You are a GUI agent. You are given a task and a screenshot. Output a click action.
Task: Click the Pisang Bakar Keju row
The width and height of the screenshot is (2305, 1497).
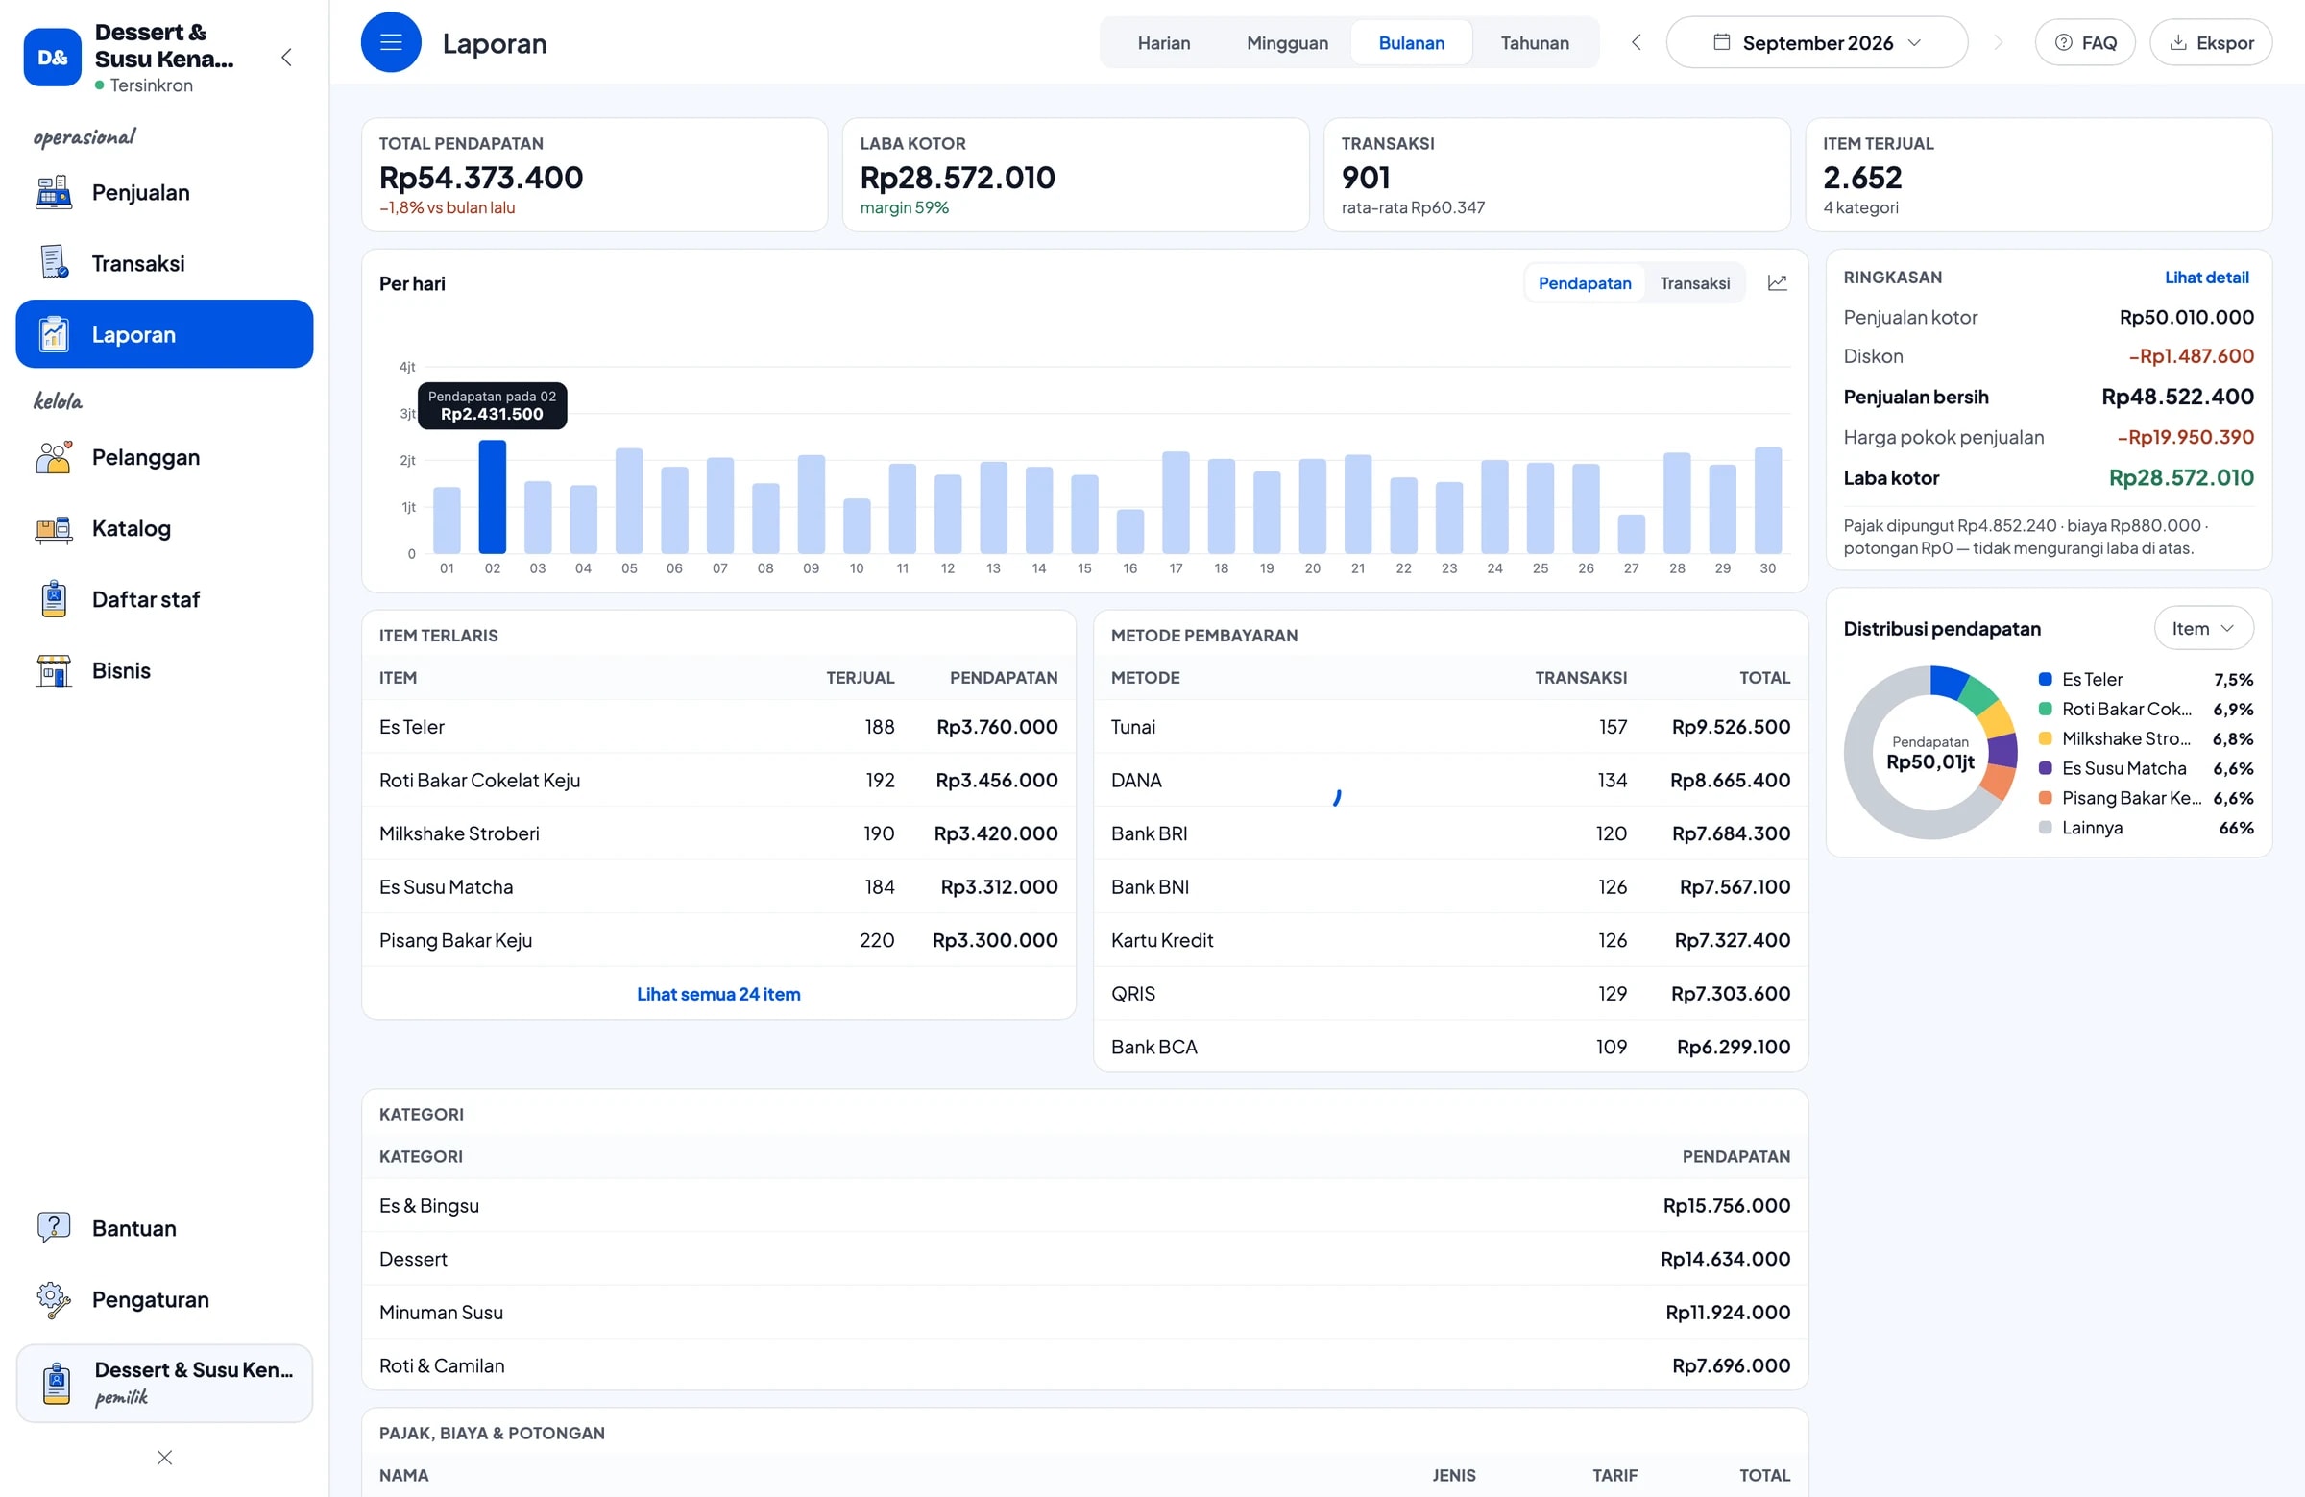(718, 940)
